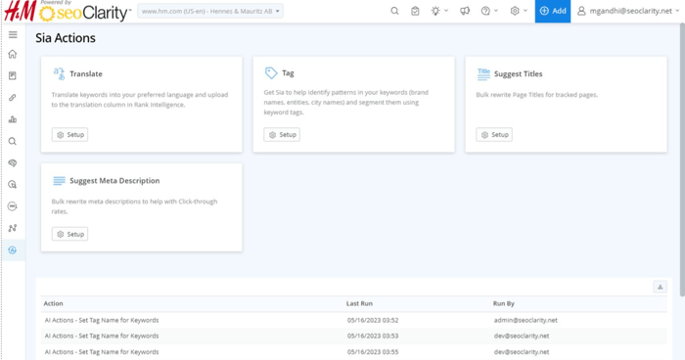Select the Sia Actions sidebar icon
This screenshot has height=360, width=685.
[x=13, y=249]
